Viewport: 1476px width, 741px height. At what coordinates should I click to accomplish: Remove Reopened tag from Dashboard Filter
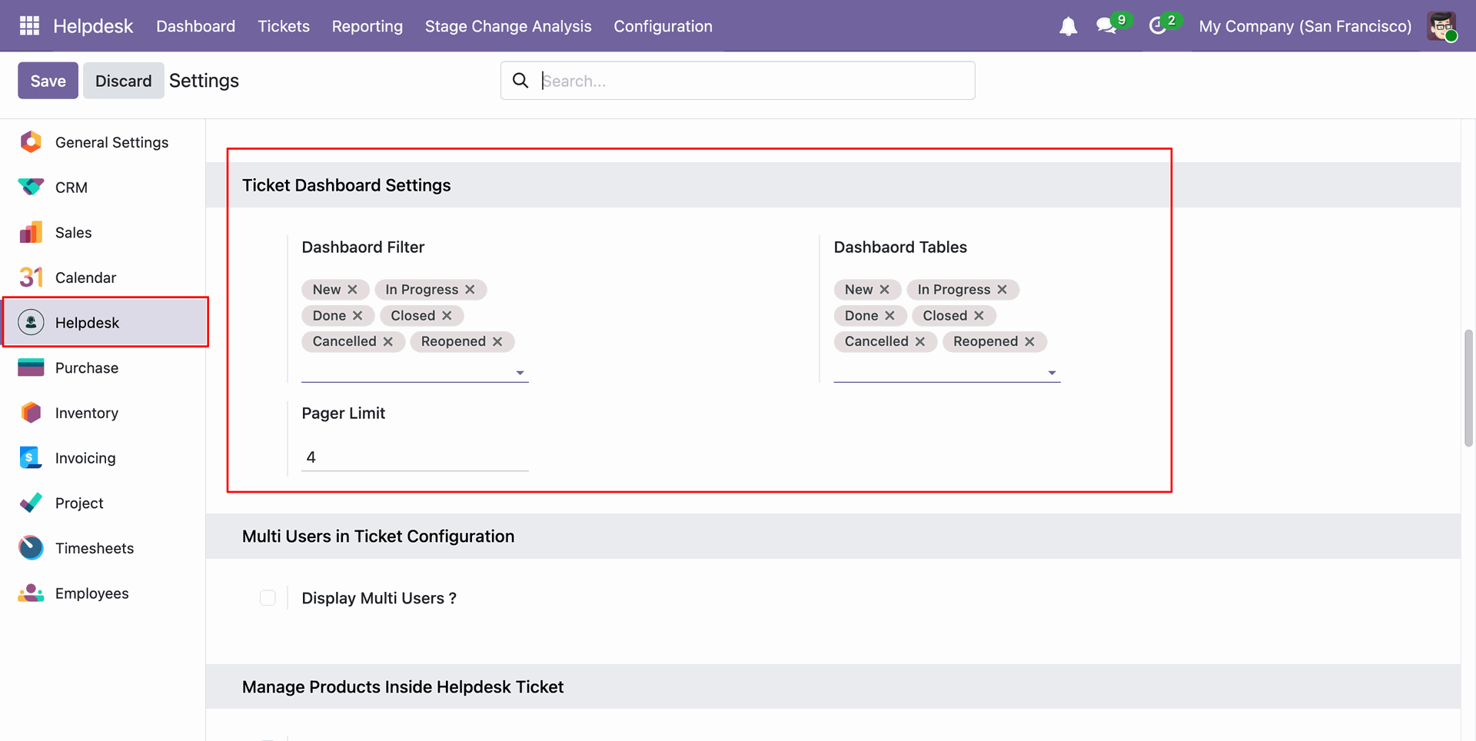coord(497,341)
